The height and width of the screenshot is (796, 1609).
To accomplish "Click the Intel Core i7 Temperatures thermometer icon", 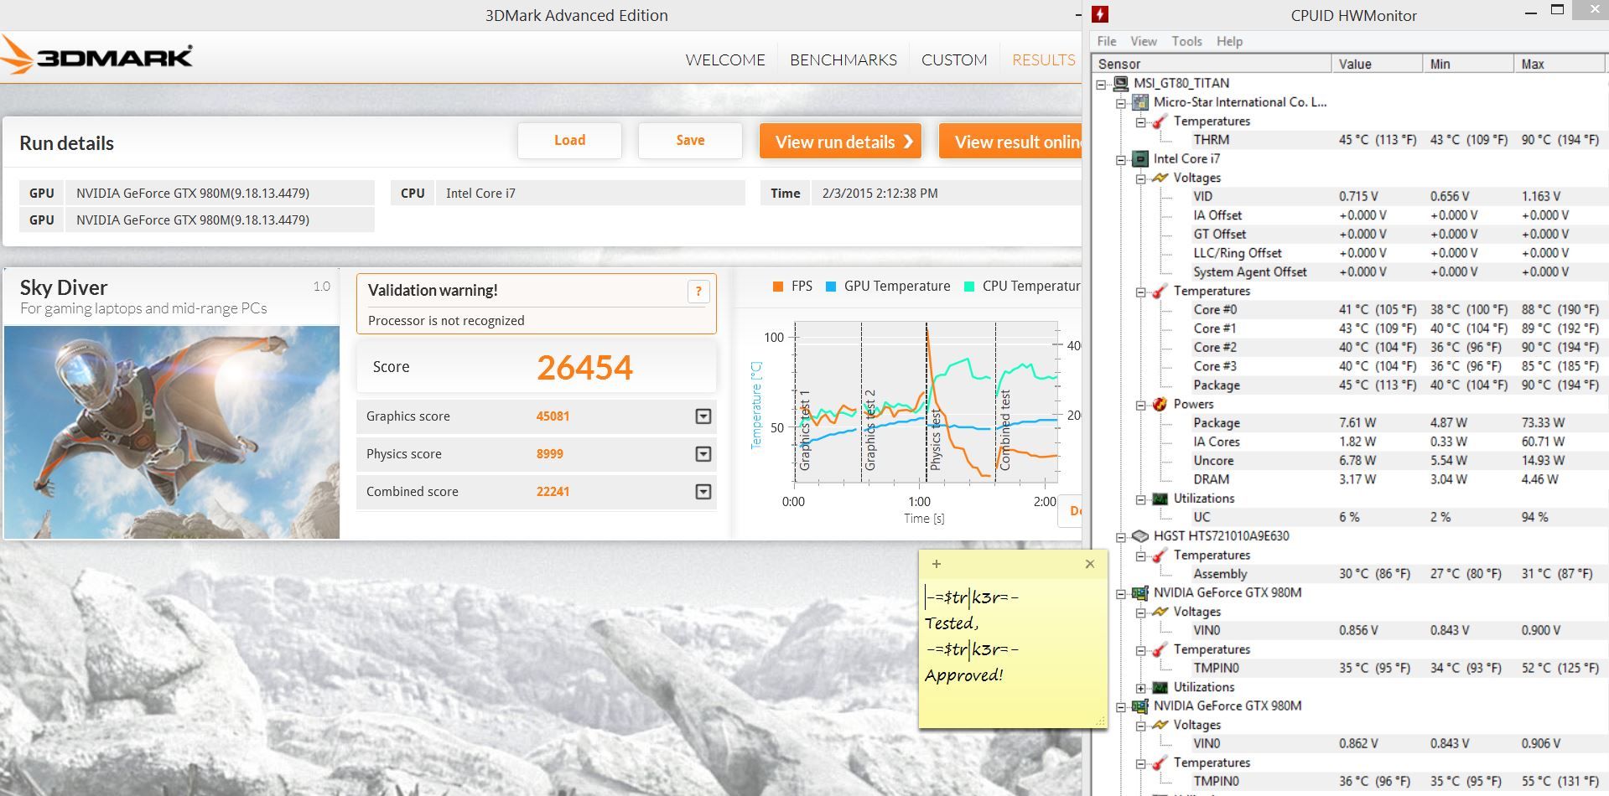I will tap(1160, 291).
